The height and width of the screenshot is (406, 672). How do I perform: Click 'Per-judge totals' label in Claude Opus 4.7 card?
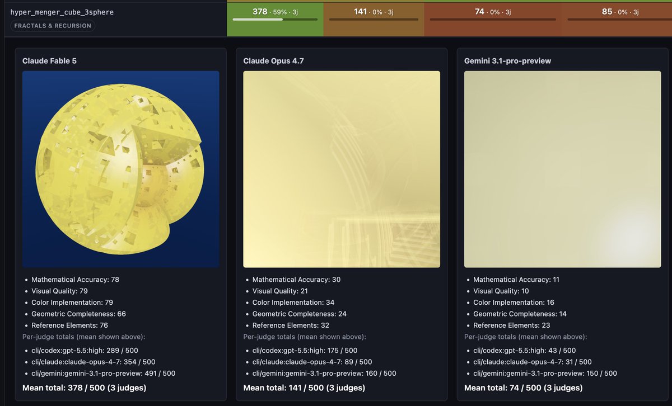305,337
